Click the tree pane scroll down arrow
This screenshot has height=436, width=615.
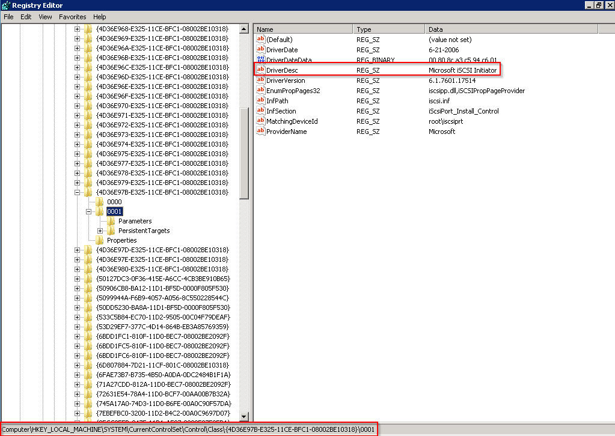[244, 416]
